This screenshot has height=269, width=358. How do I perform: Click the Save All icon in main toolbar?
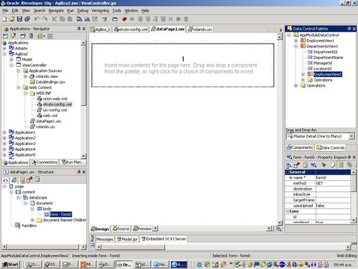pos(27,19)
